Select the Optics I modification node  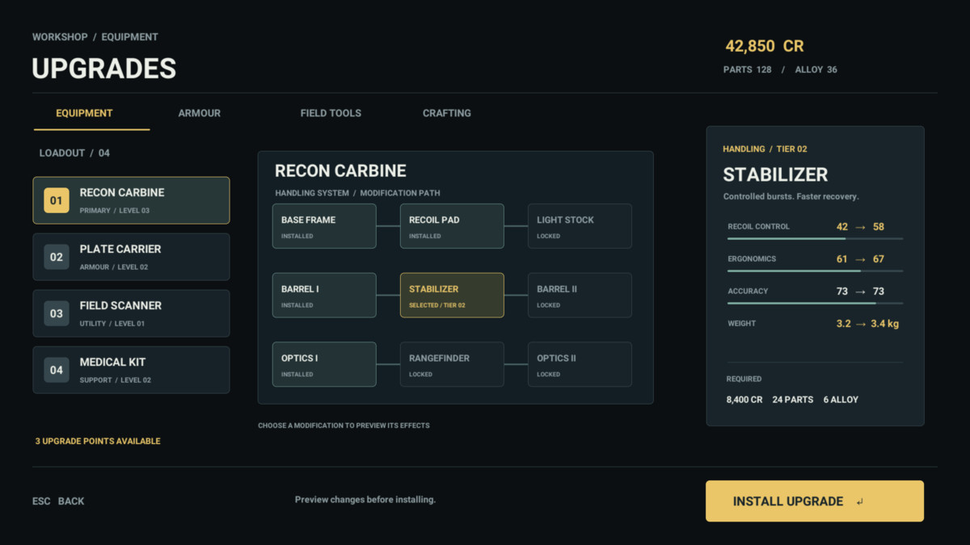324,364
